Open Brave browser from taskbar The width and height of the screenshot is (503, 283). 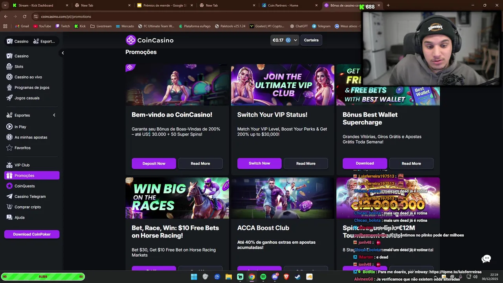(x=286, y=277)
